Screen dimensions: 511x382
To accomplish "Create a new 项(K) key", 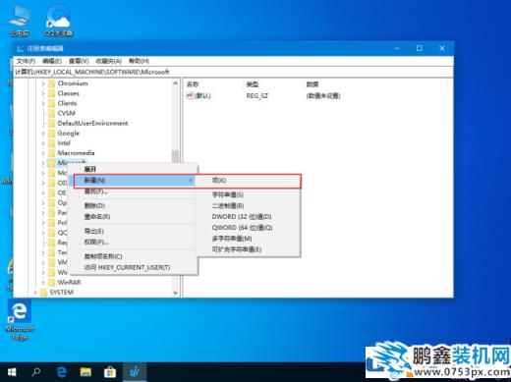I will (219, 181).
